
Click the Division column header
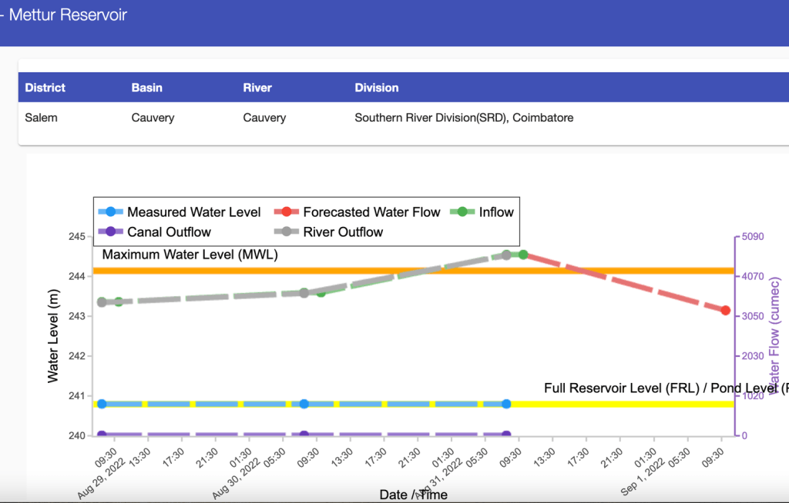(377, 88)
